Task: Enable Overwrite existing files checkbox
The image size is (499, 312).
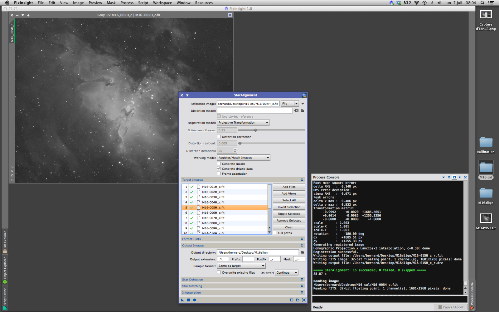Action: coord(219,272)
